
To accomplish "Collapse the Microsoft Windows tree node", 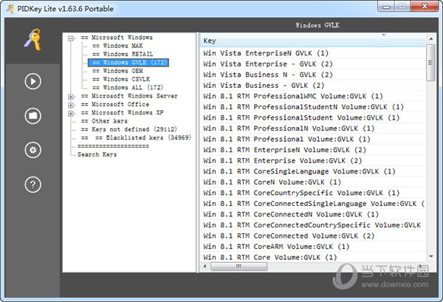I will click(x=71, y=38).
